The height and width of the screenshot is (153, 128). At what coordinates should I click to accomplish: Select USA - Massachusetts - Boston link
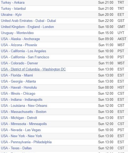pos(24,112)
